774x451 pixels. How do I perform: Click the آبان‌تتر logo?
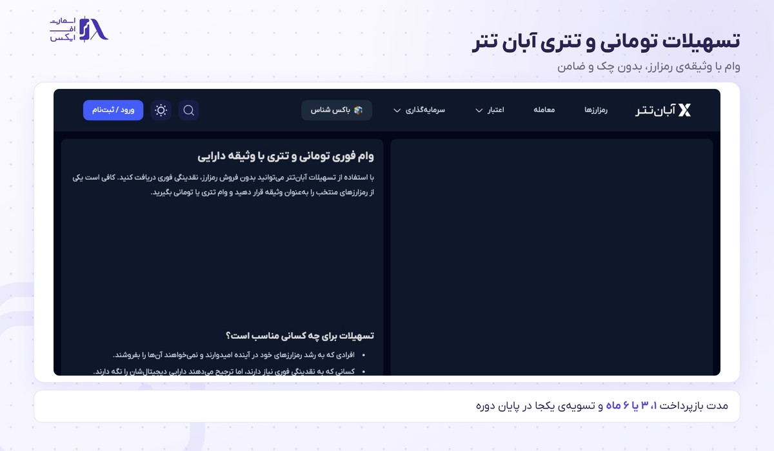663,110
